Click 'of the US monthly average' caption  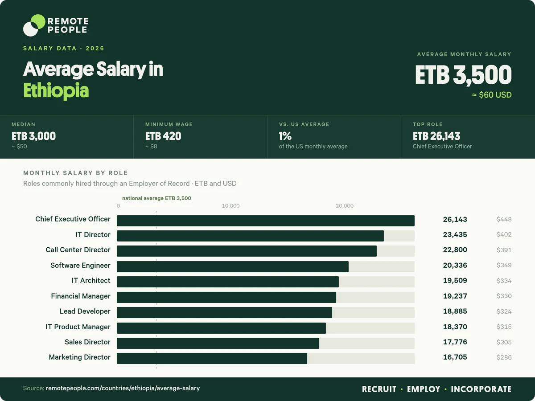pyautogui.click(x=313, y=147)
